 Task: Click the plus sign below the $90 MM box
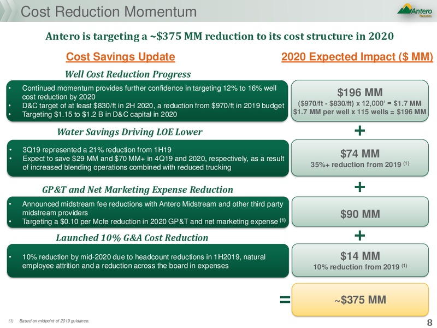point(360,236)
